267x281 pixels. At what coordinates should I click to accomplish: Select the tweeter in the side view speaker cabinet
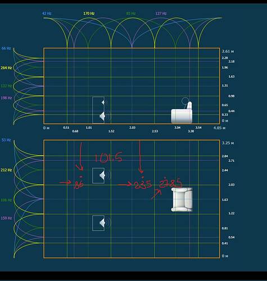pyautogui.click(x=103, y=102)
